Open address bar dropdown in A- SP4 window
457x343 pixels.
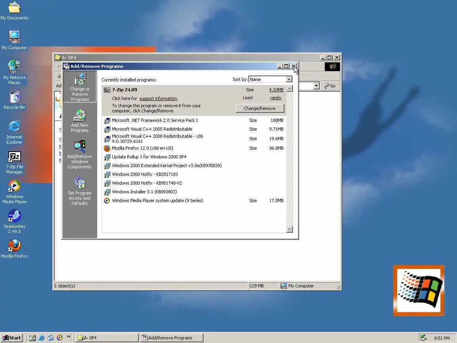pos(317,86)
